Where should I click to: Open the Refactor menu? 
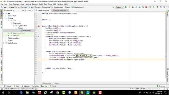35,4
